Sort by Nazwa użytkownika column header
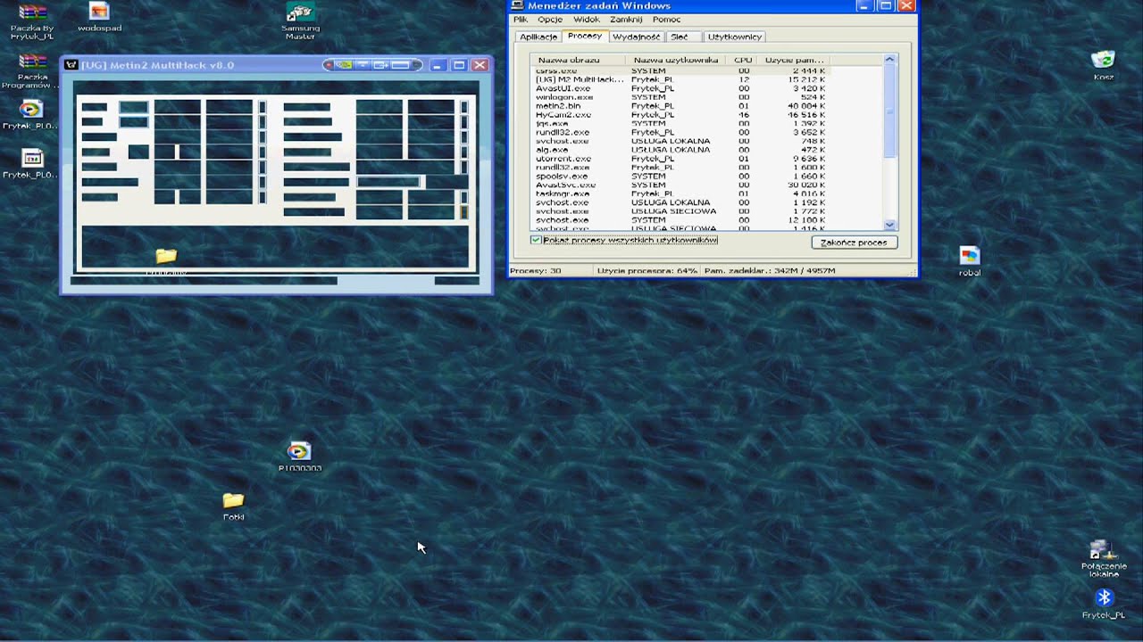The height and width of the screenshot is (642, 1143). [676, 60]
